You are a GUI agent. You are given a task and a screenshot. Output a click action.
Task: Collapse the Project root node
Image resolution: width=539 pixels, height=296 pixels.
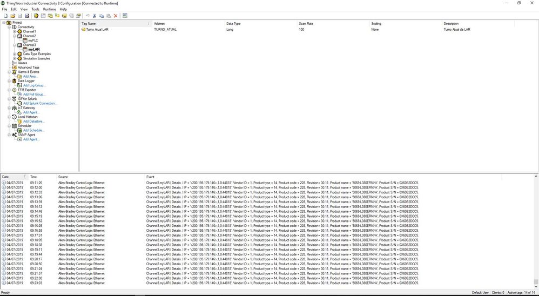point(4,23)
